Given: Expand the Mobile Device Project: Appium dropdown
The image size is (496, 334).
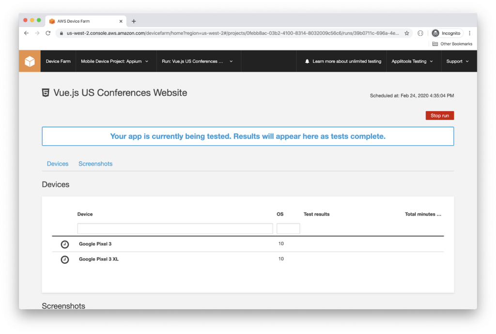Looking at the screenshot, I should pos(115,61).
